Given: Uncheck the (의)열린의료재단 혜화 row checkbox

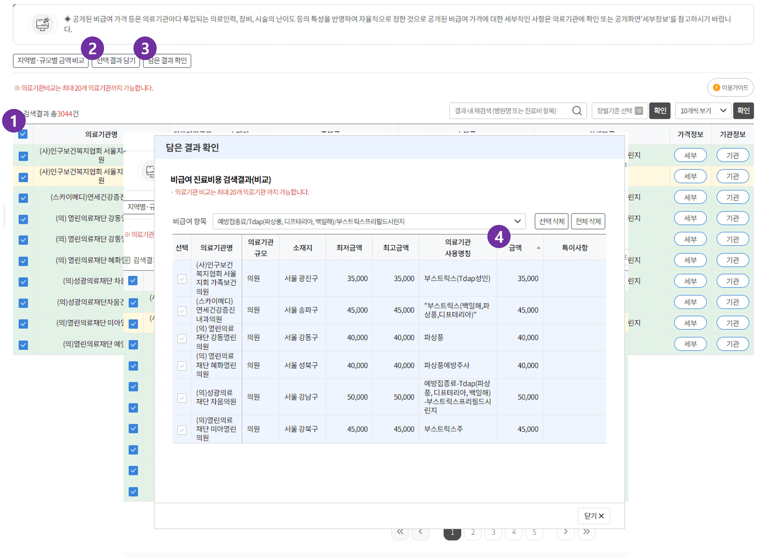Looking at the screenshot, I should [x=23, y=260].
